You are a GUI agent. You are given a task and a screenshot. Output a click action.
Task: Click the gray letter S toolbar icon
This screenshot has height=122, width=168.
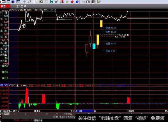click(x=35, y=2)
